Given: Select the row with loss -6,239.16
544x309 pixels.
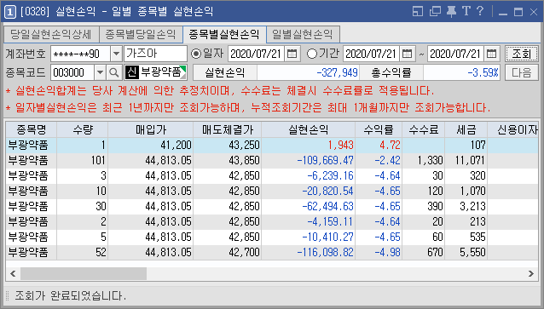Looking at the screenshot, I should coord(272,175).
